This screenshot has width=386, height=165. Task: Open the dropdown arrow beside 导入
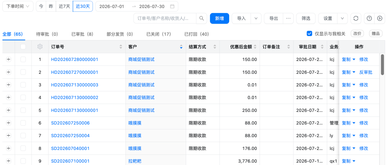point(256,18)
